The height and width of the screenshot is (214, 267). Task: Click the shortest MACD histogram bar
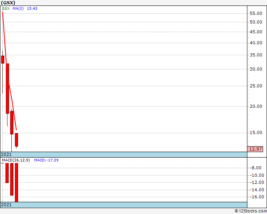(7, 173)
